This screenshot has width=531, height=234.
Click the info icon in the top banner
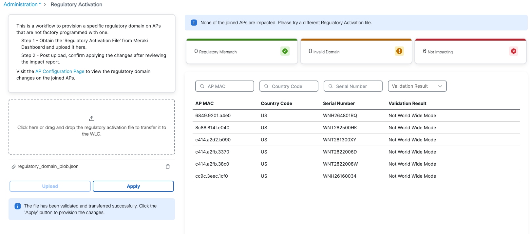coord(194,23)
